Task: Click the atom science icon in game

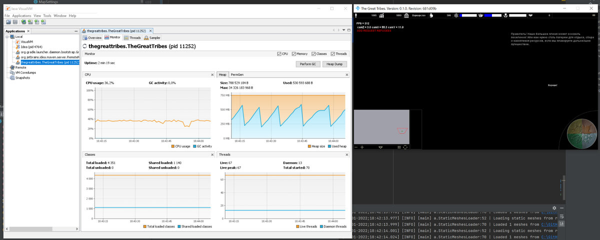Action: (x=456, y=15)
